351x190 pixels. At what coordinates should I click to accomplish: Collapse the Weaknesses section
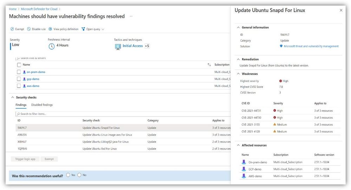[x=239, y=74]
